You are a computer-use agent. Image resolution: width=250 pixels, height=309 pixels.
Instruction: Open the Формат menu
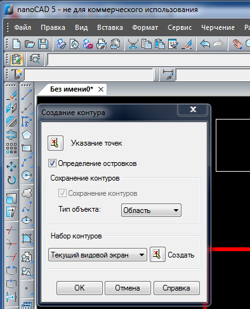145,27
